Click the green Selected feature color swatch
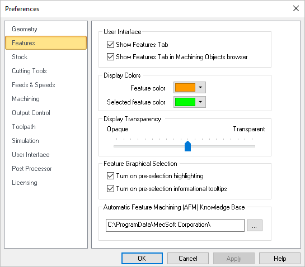The width and height of the screenshot is (305, 267). coord(185,102)
